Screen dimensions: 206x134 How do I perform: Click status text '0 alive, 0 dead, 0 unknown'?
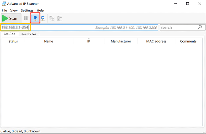click(20, 131)
